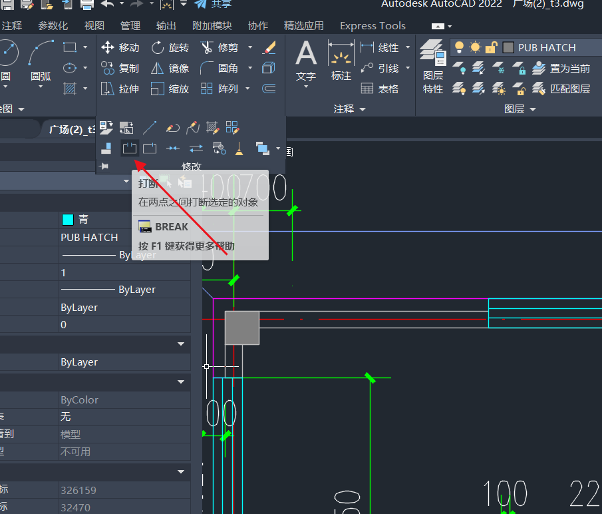Viewport: 602px width, 514px height.
Task: Click the Explode box icon
Action: coord(269,69)
